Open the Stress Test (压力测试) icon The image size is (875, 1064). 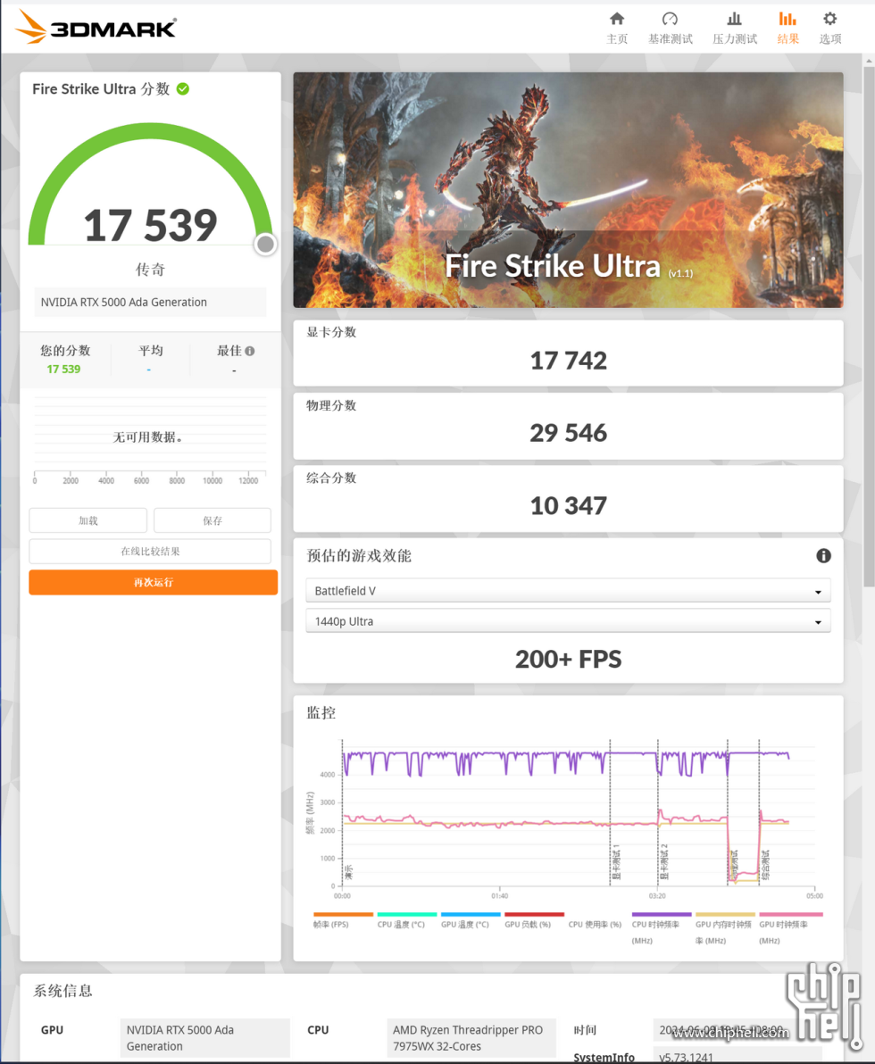(735, 19)
